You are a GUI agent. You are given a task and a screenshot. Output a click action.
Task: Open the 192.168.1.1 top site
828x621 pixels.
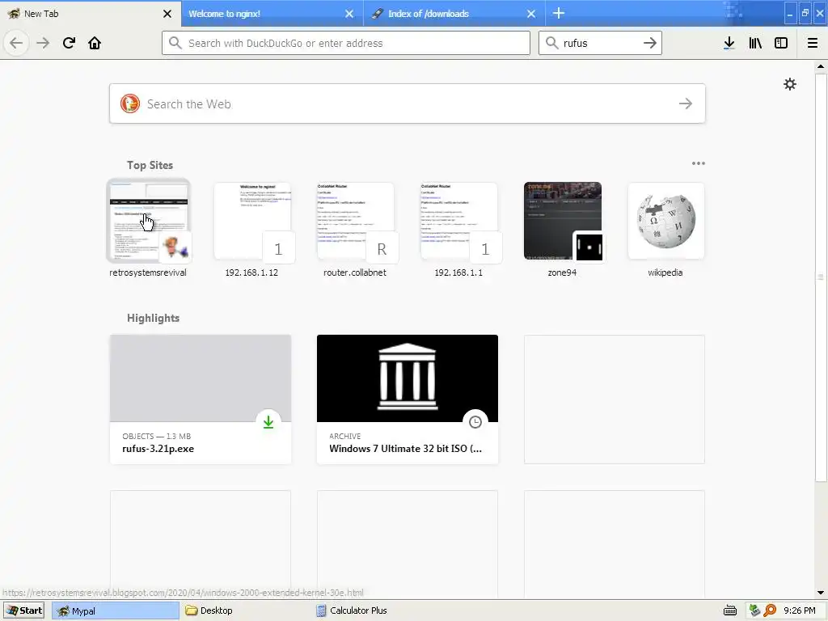(x=458, y=228)
